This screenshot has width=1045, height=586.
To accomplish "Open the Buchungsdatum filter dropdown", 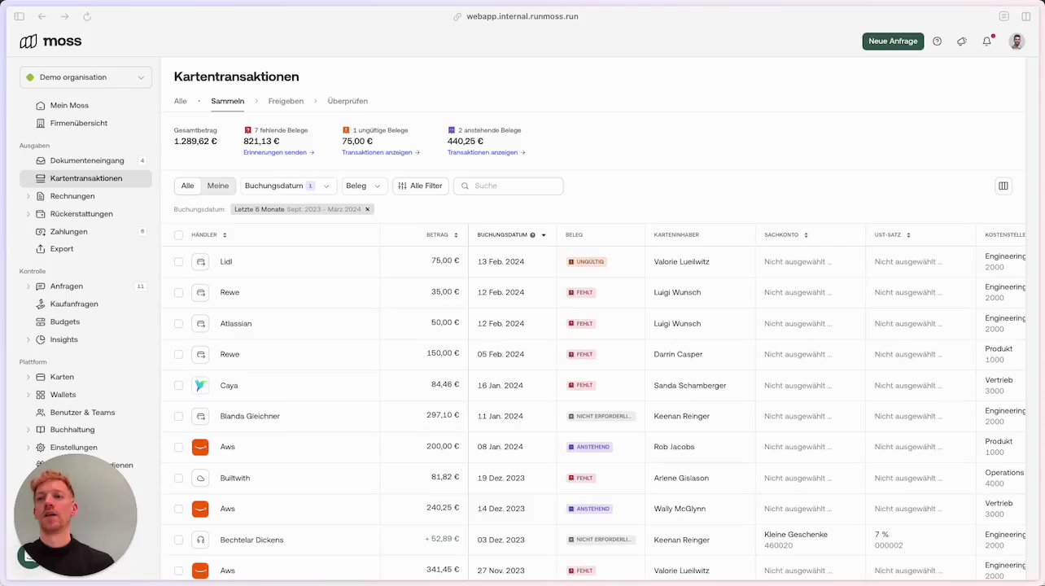I will pyautogui.click(x=288, y=186).
